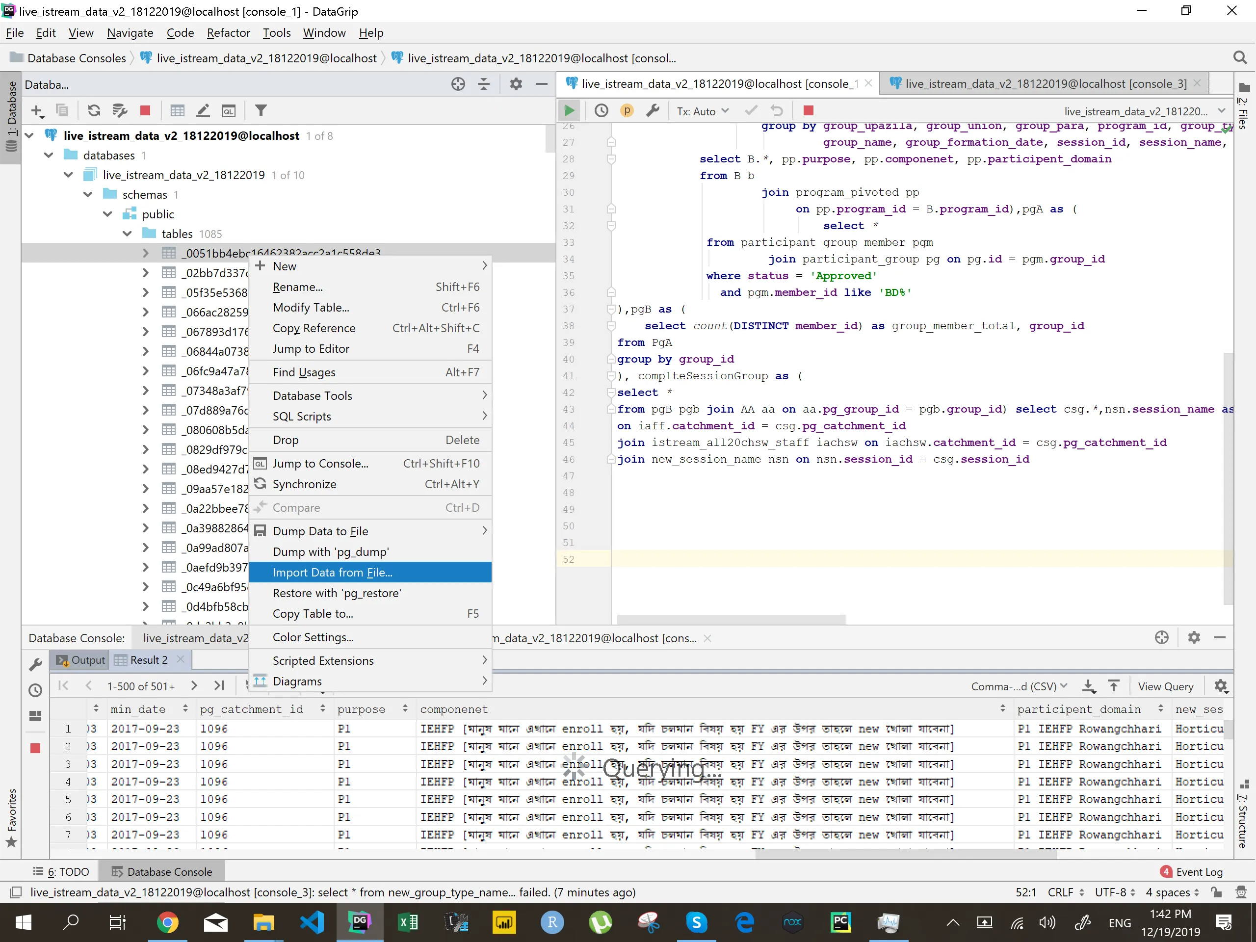Go to next page of results

click(194, 686)
